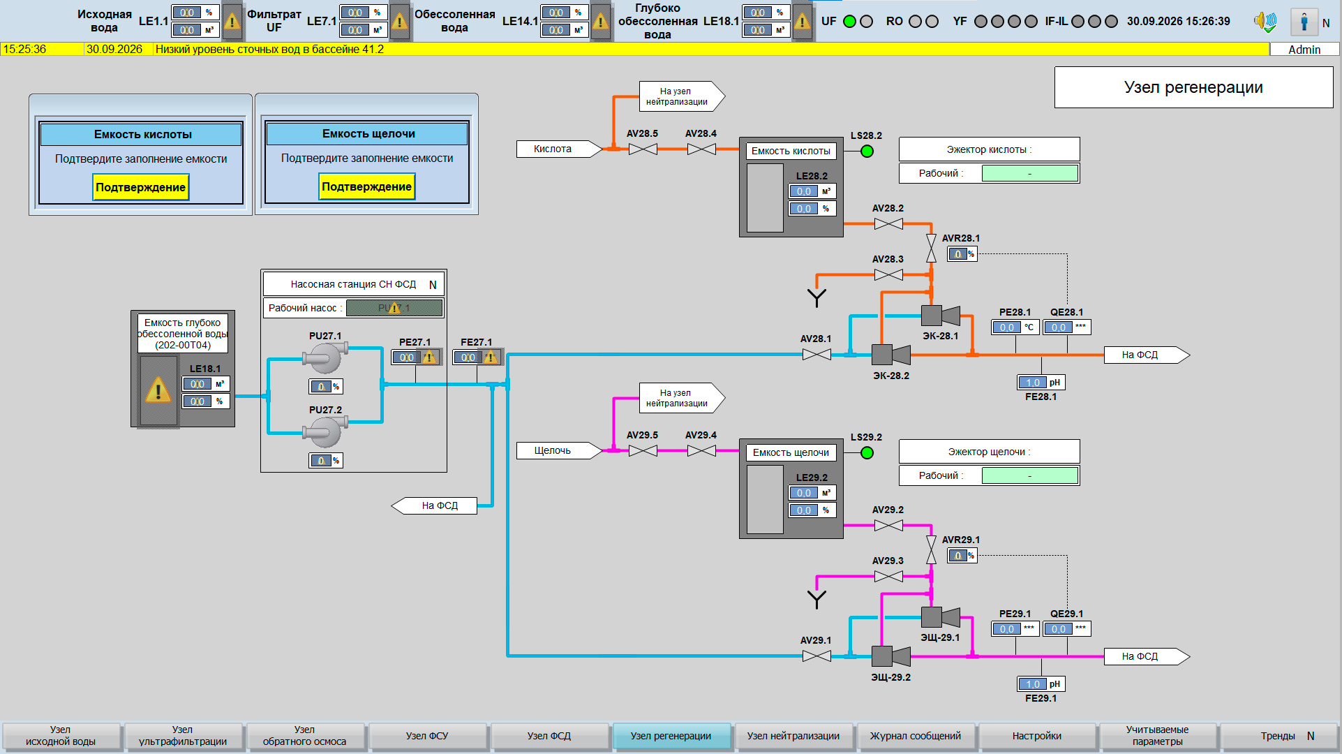Follow the acid line На ФСД arrow link
This screenshot has height=754, width=1342.
pyautogui.click(x=1146, y=355)
